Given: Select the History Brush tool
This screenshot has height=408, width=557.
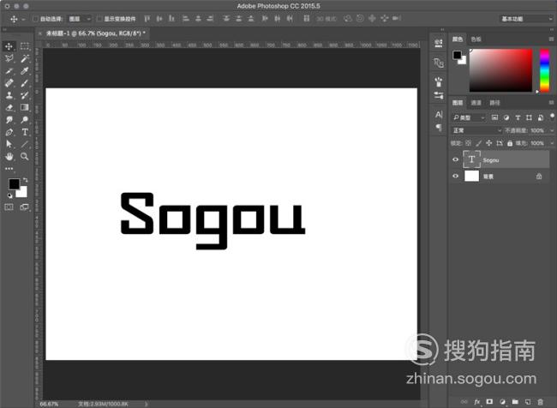Looking at the screenshot, I should point(25,95).
